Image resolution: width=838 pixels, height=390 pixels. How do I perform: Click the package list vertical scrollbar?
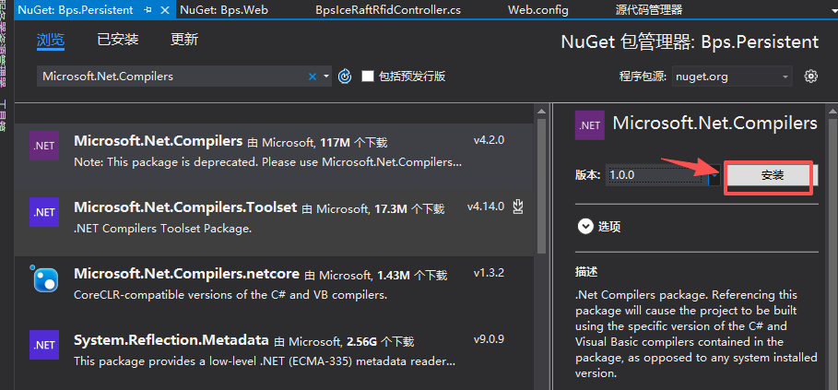[x=541, y=187]
